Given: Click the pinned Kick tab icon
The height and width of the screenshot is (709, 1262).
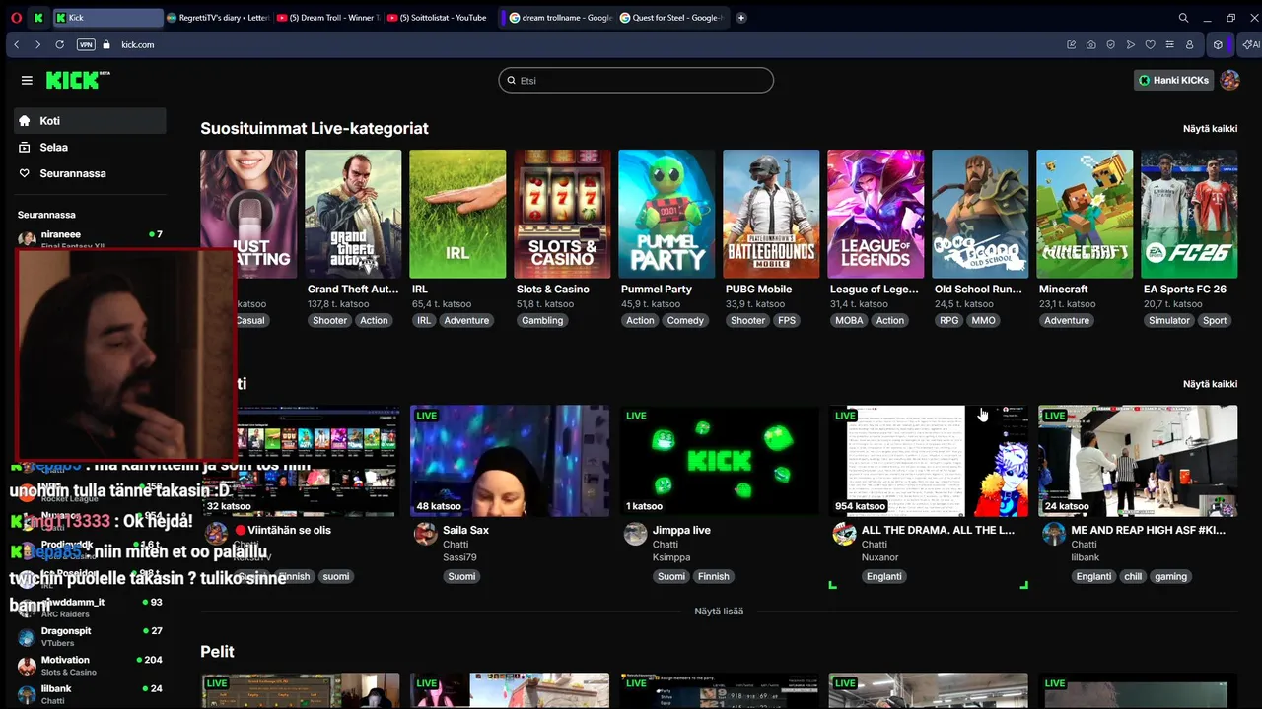Looking at the screenshot, I should [37, 17].
